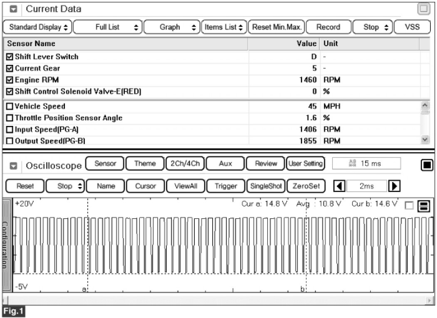The height and width of the screenshot is (318, 437).
Task: Click the SingleShot button
Action: [266, 186]
